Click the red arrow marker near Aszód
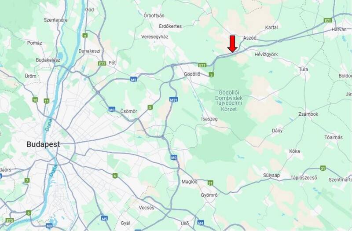 tap(232, 44)
